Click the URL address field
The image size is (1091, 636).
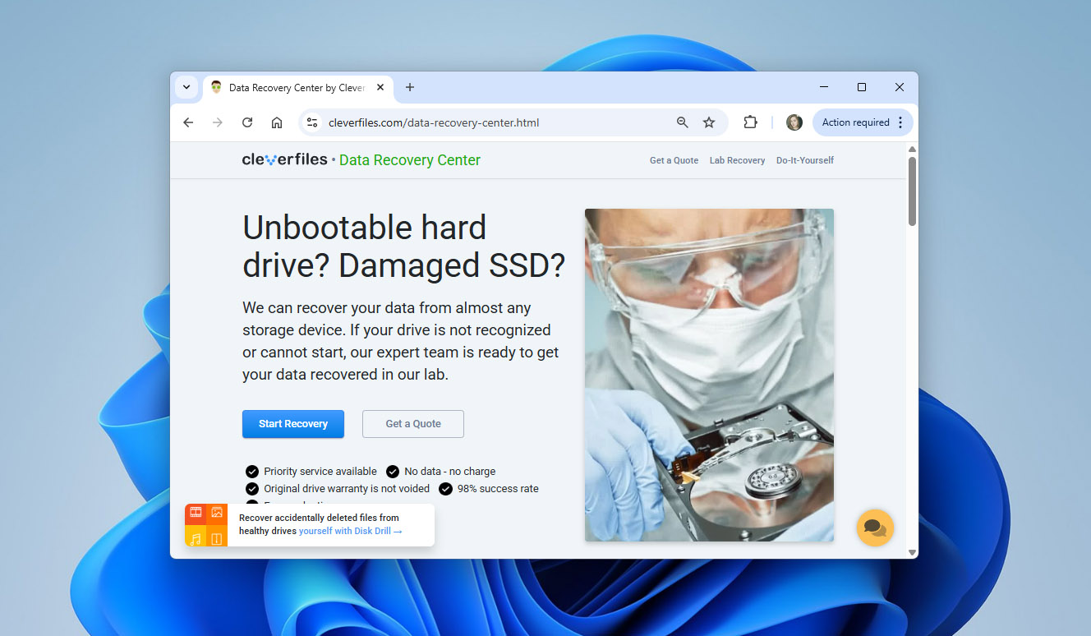(493, 122)
